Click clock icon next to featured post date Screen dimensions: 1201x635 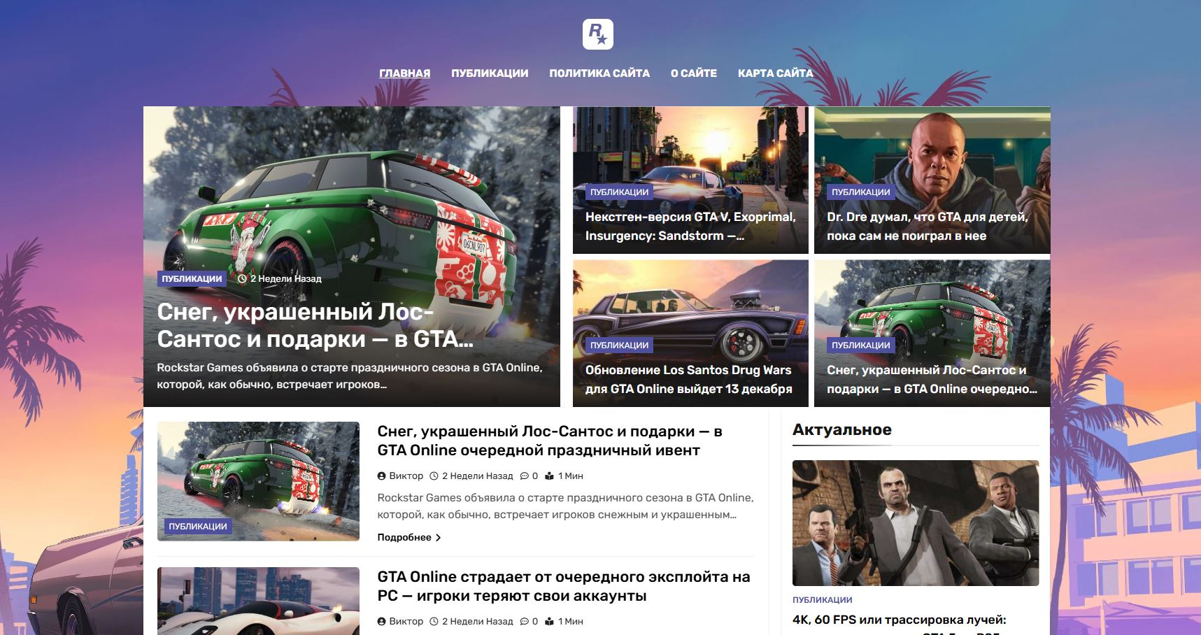[243, 278]
